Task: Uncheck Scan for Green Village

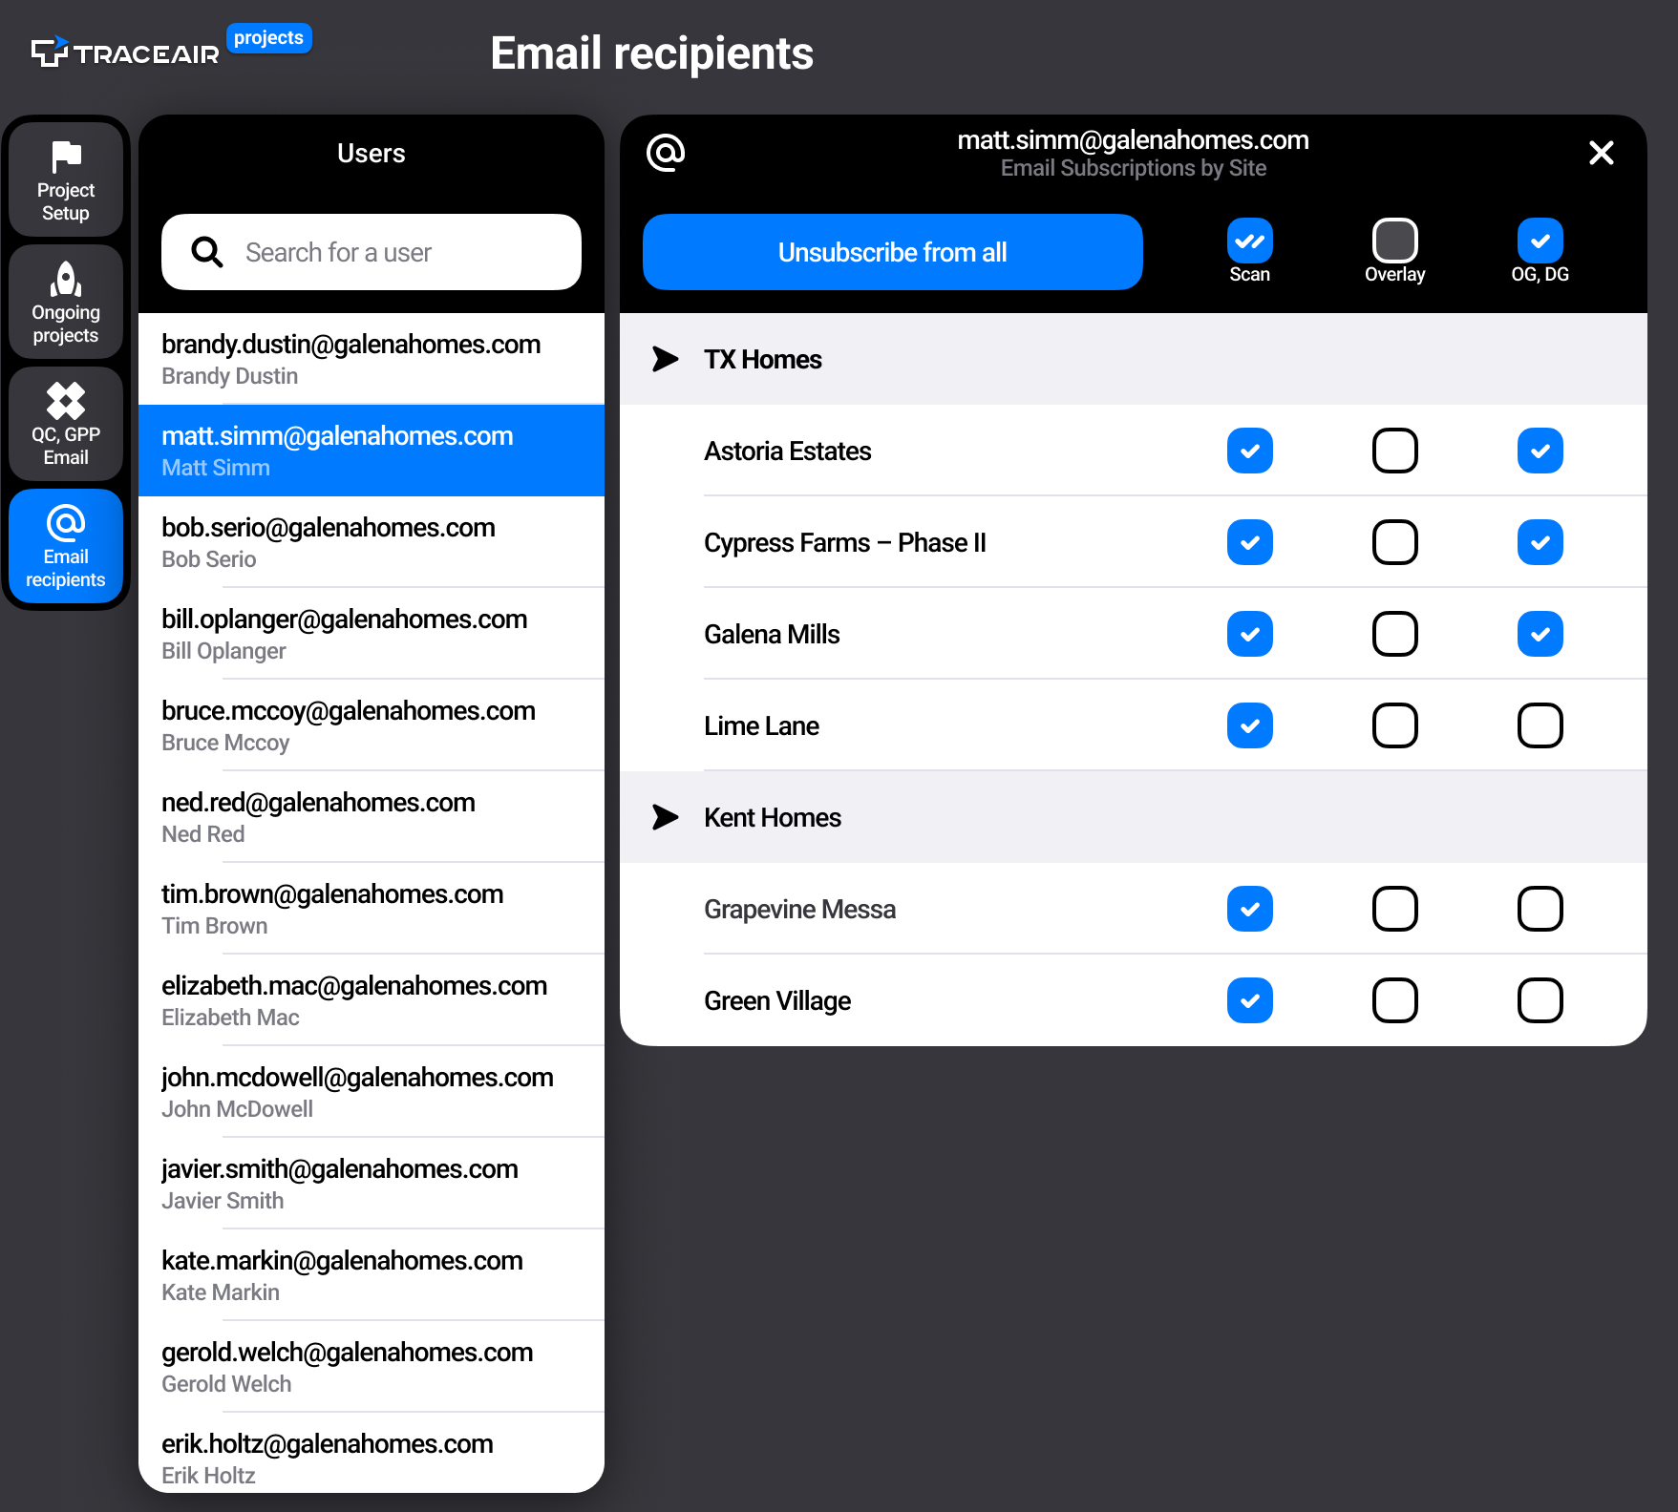Action: pos(1249,1000)
